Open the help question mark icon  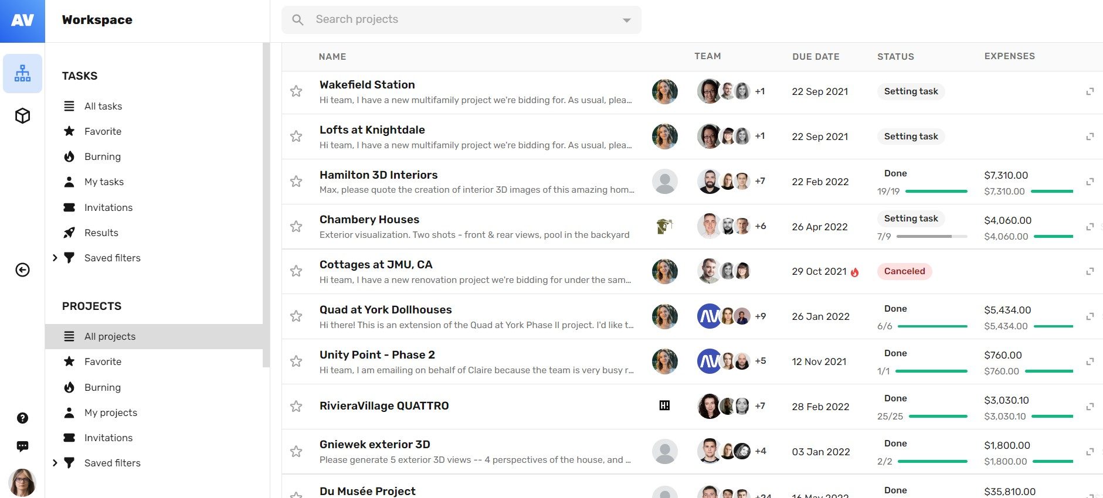(x=22, y=418)
